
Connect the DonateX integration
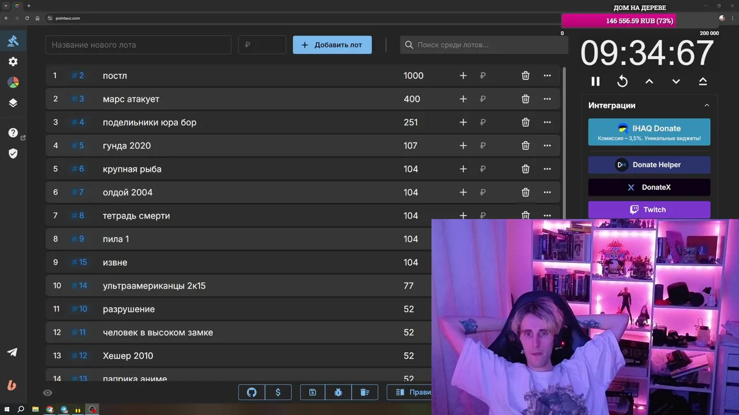[650, 187]
